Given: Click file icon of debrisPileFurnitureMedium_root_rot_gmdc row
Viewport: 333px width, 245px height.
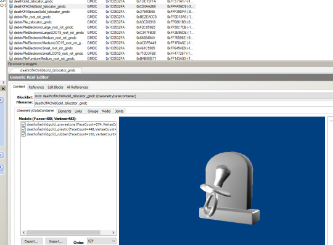Looking at the screenshot, I should point(11,58).
